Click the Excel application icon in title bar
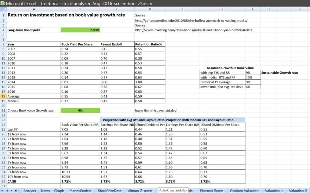This screenshot has height=193, width=310. [3, 3]
